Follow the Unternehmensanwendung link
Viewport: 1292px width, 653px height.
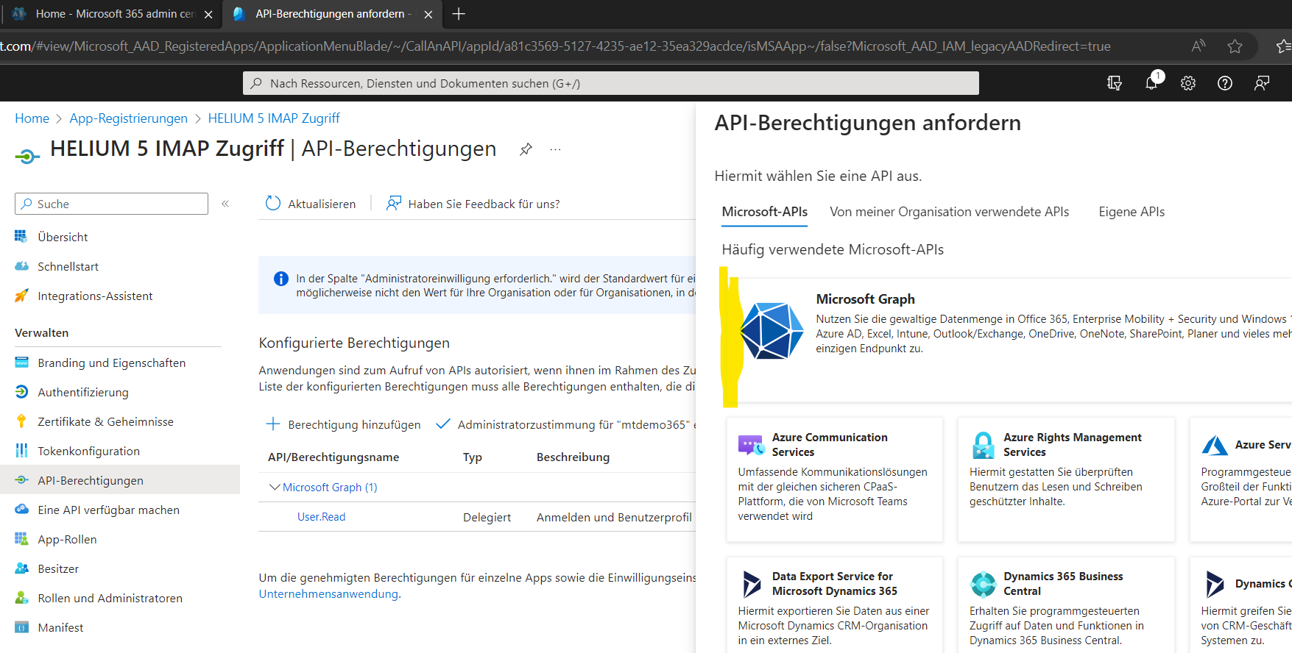328,594
